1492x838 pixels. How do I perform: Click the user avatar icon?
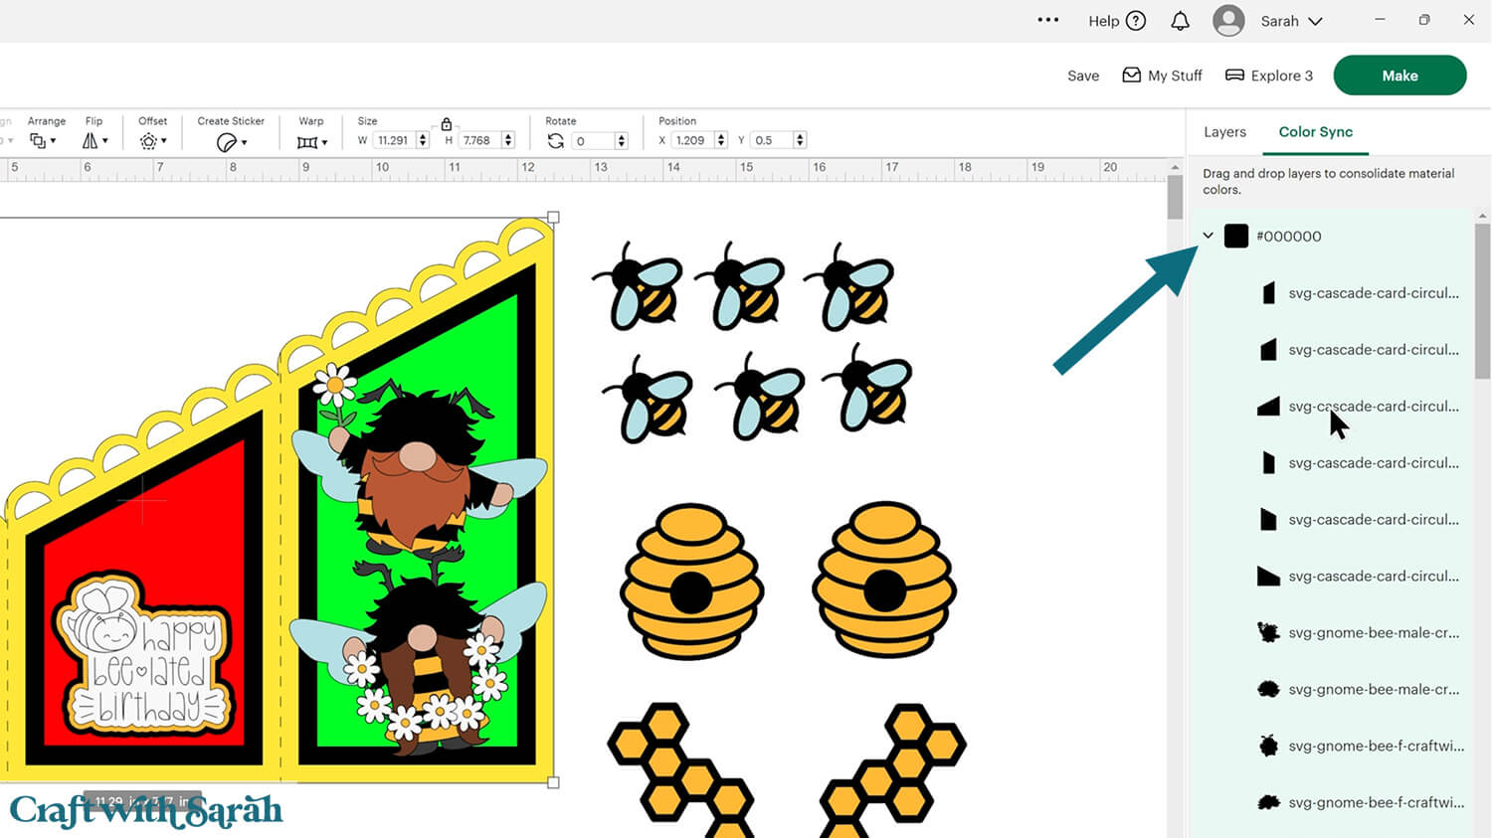tap(1229, 21)
